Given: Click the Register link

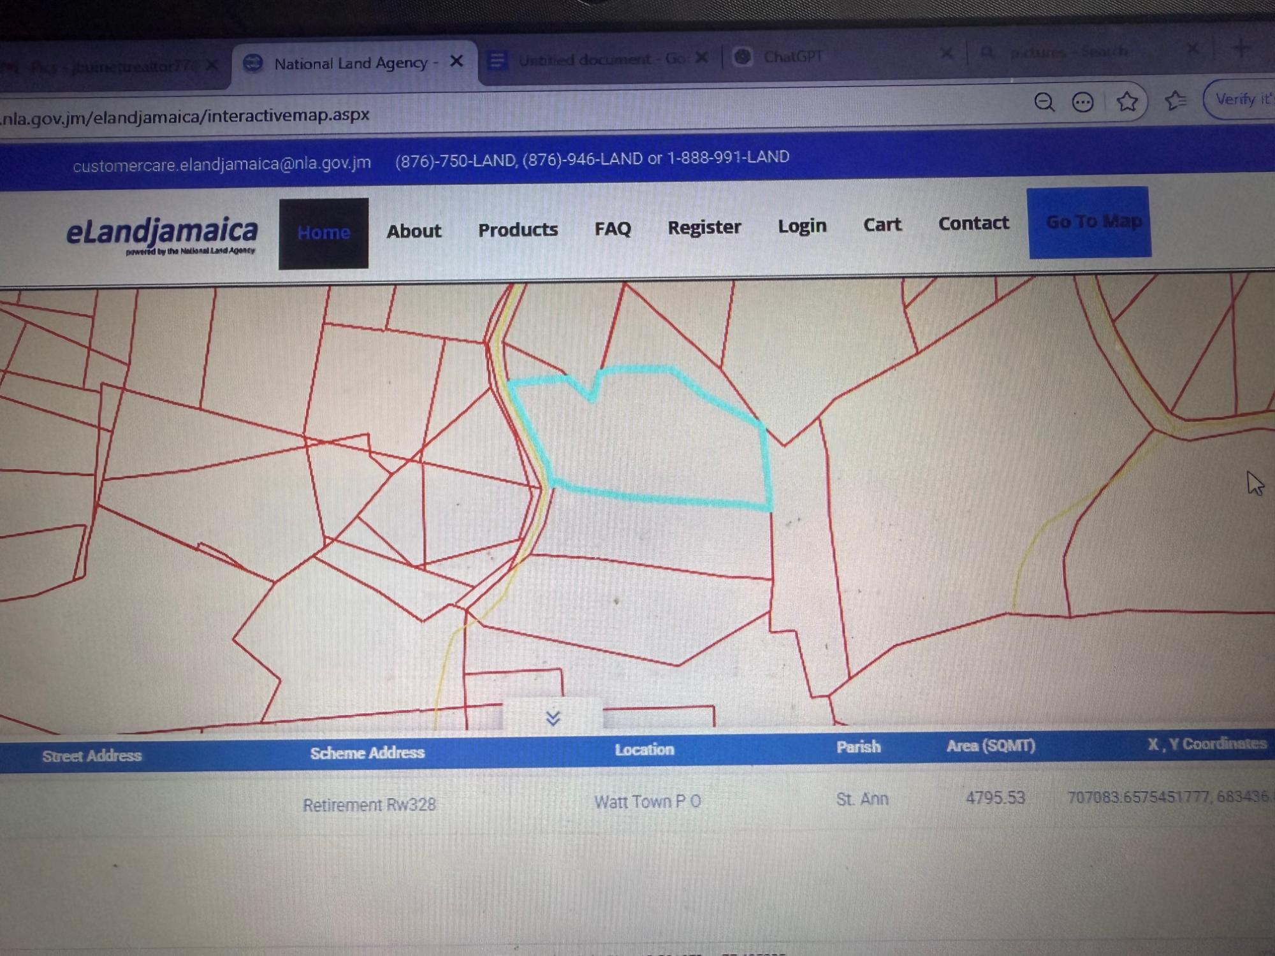Looking at the screenshot, I should click(x=704, y=228).
